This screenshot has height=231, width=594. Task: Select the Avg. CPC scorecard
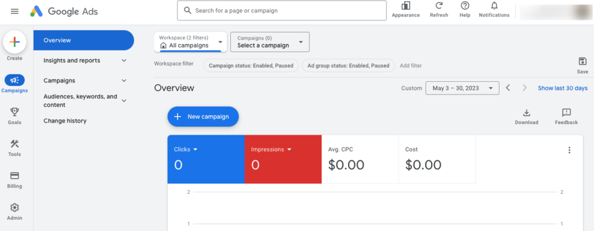360,159
